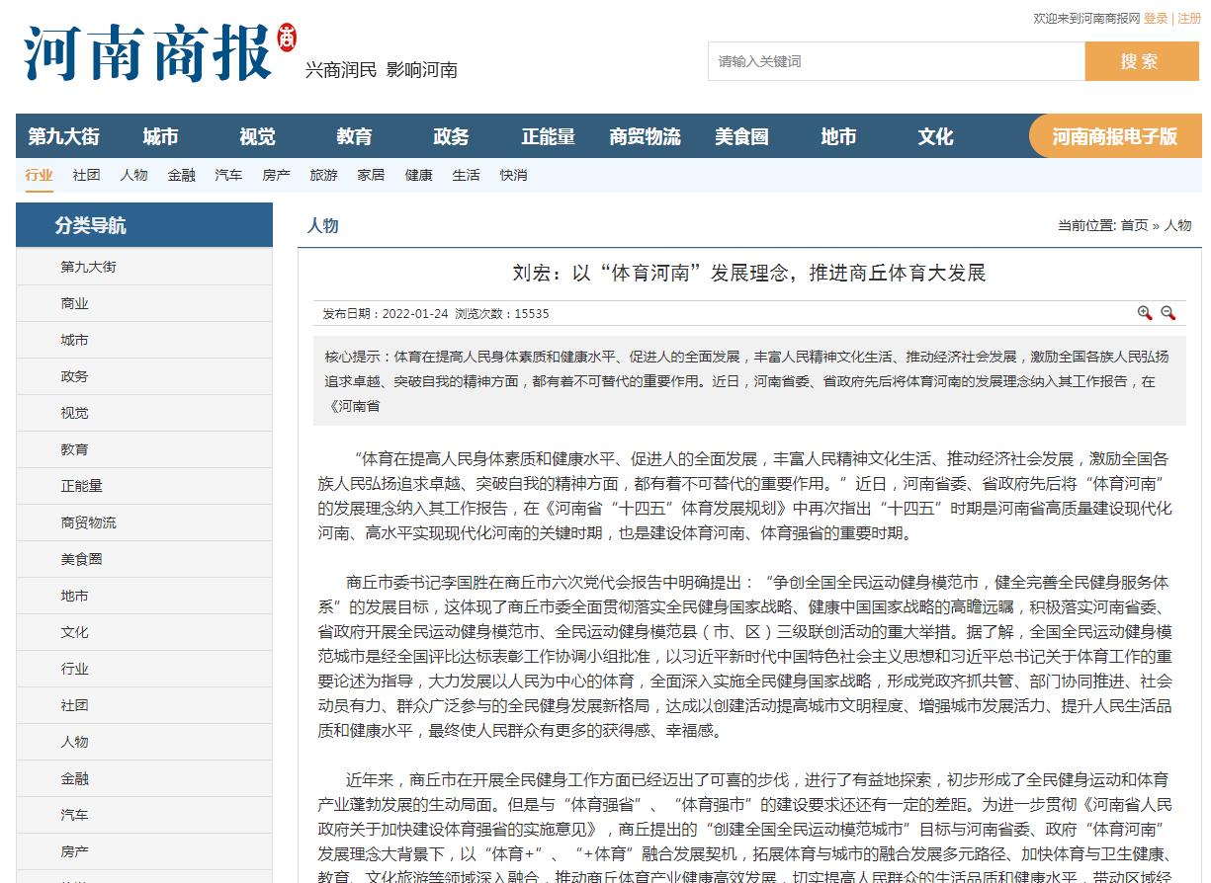Click 社团 in category sidebar
This screenshot has width=1211, height=883.
(144, 705)
